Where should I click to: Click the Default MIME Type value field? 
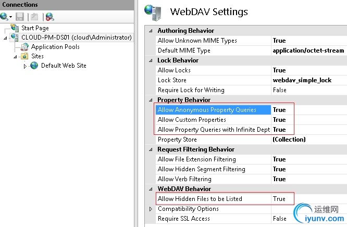(x=309, y=51)
